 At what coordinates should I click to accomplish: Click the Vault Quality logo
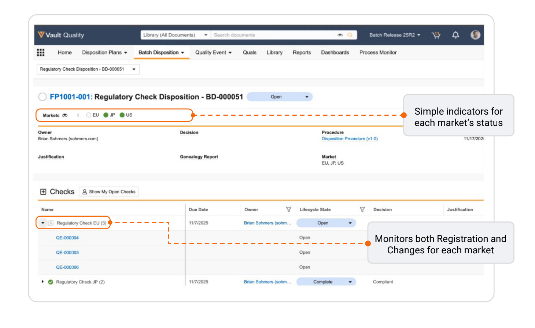(61, 35)
